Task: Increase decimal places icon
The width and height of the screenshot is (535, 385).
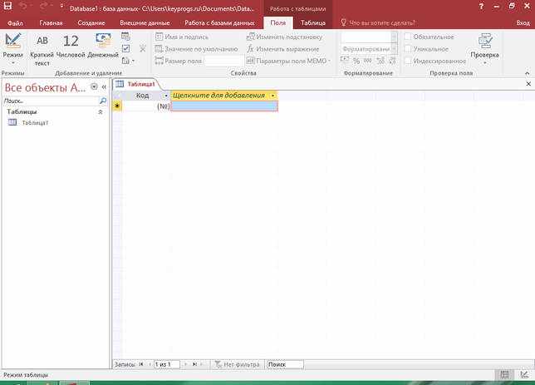Action: click(x=380, y=61)
